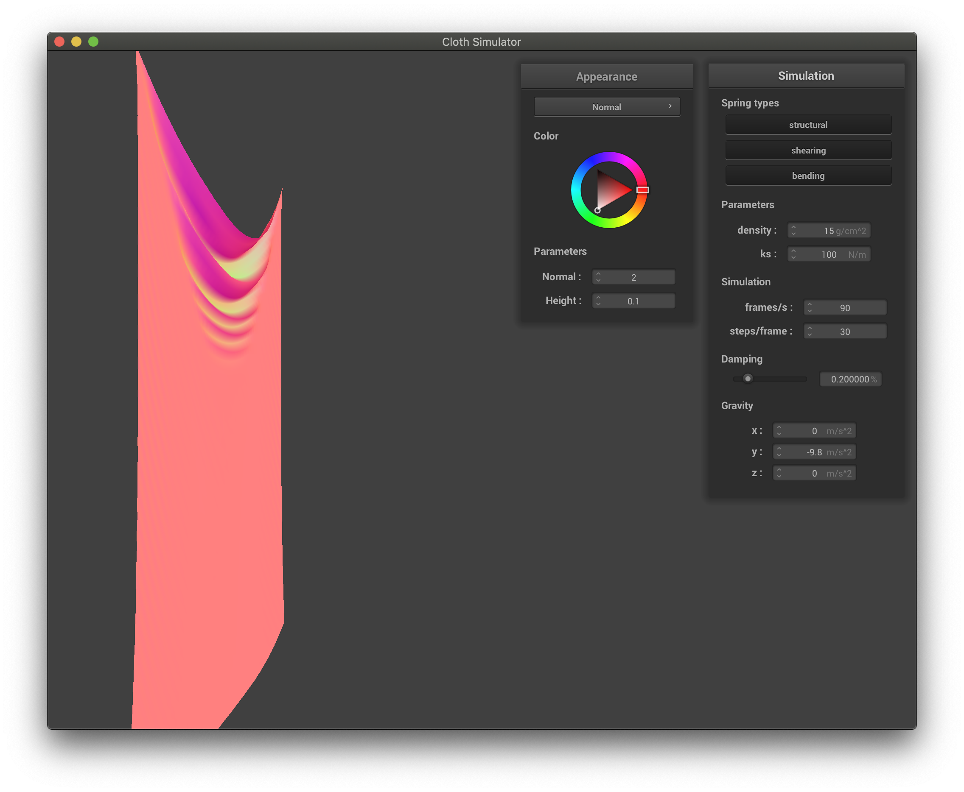Image resolution: width=964 pixels, height=792 pixels.
Task: Click the Simulation panel title bar
Action: (x=806, y=75)
